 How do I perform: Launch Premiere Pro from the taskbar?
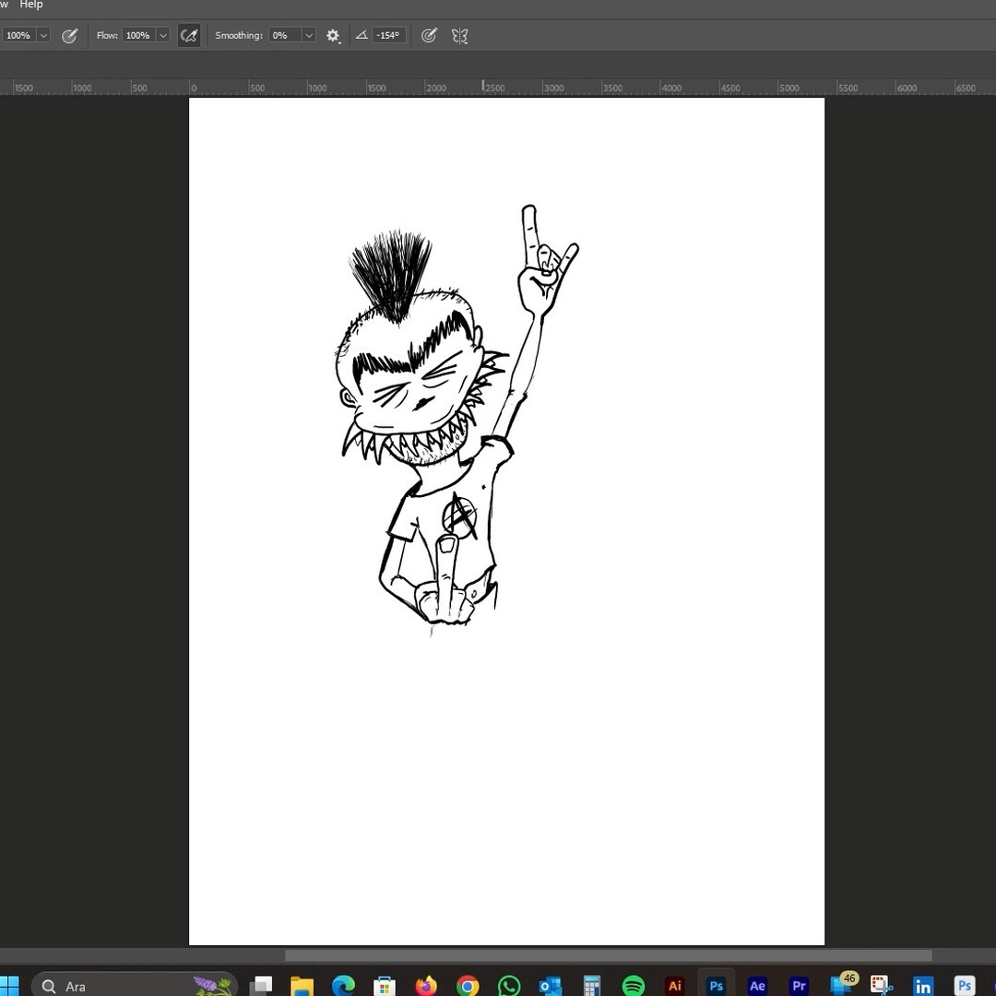(x=799, y=986)
